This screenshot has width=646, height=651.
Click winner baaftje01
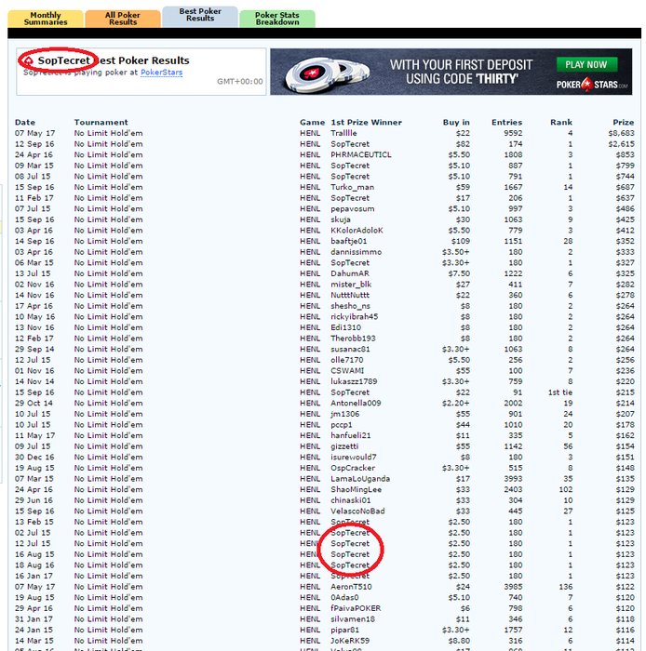(x=348, y=241)
